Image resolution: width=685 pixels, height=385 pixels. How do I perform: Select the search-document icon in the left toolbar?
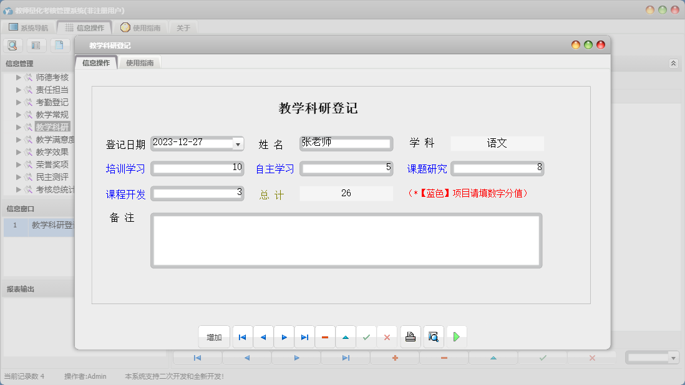click(12, 45)
